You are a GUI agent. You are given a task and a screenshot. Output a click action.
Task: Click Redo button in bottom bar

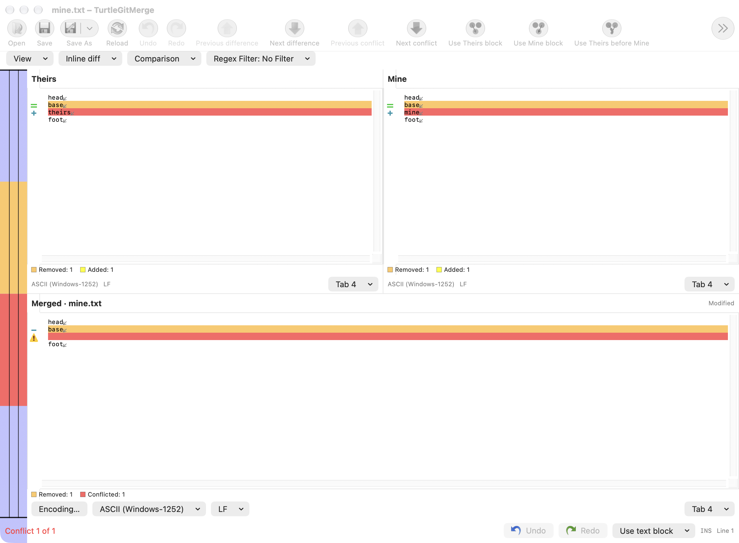tap(583, 531)
